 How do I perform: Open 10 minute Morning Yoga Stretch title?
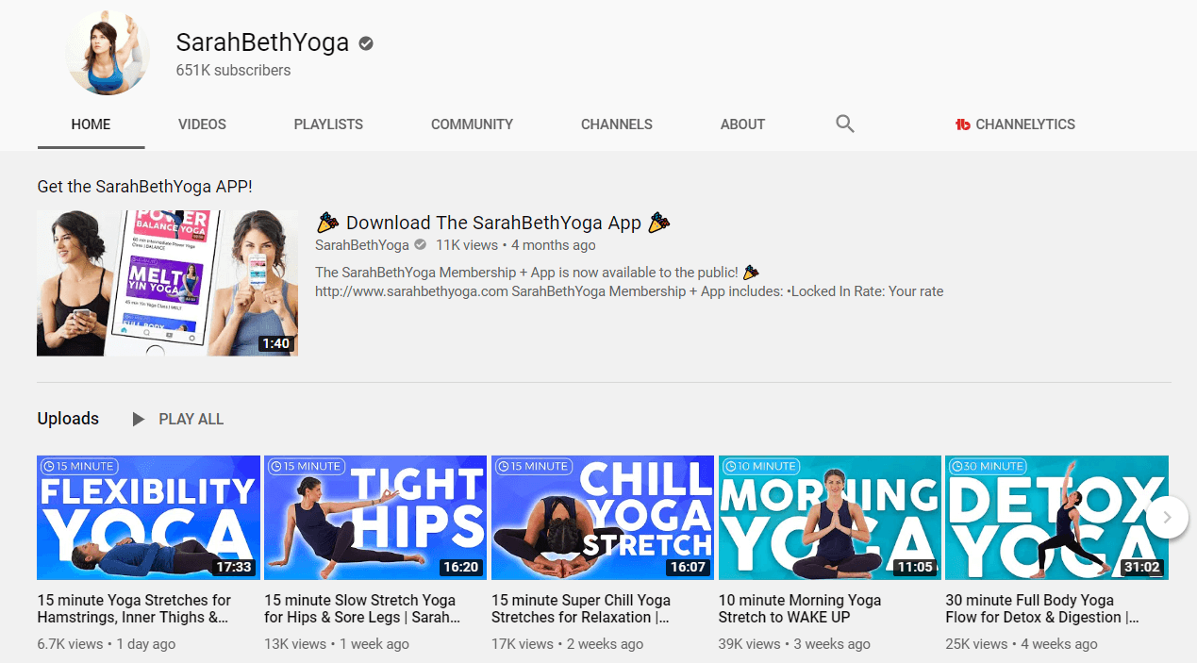(x=800, y=608)
